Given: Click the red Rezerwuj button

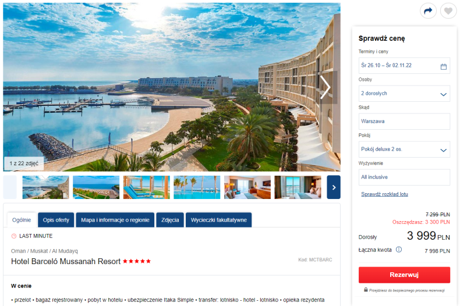Looking at the screenshot, I should [x=404, y=275].
